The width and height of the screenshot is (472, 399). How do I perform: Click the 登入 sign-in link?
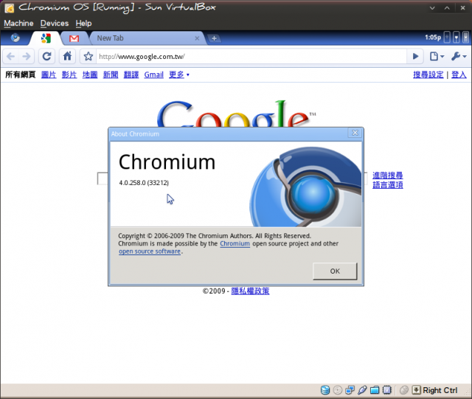point(459,74)
